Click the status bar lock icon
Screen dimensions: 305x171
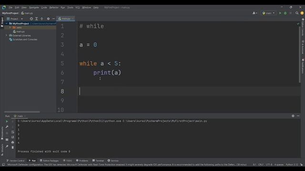(301, 165)
